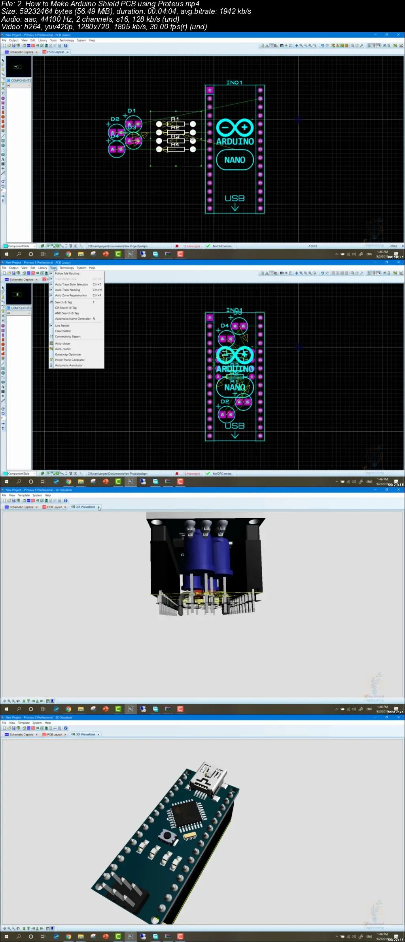The width and height of the screenshot is (405, 942).
Task: Select the D1 LED footprint in first frame
Action: (x=133, y=124)
